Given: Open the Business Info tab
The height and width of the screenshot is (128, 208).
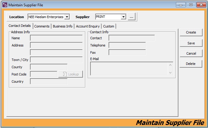Looking at the screenshot, I should pyautogui.click(x=63, y=26).
